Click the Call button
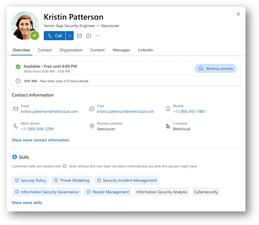 [55, 36]
